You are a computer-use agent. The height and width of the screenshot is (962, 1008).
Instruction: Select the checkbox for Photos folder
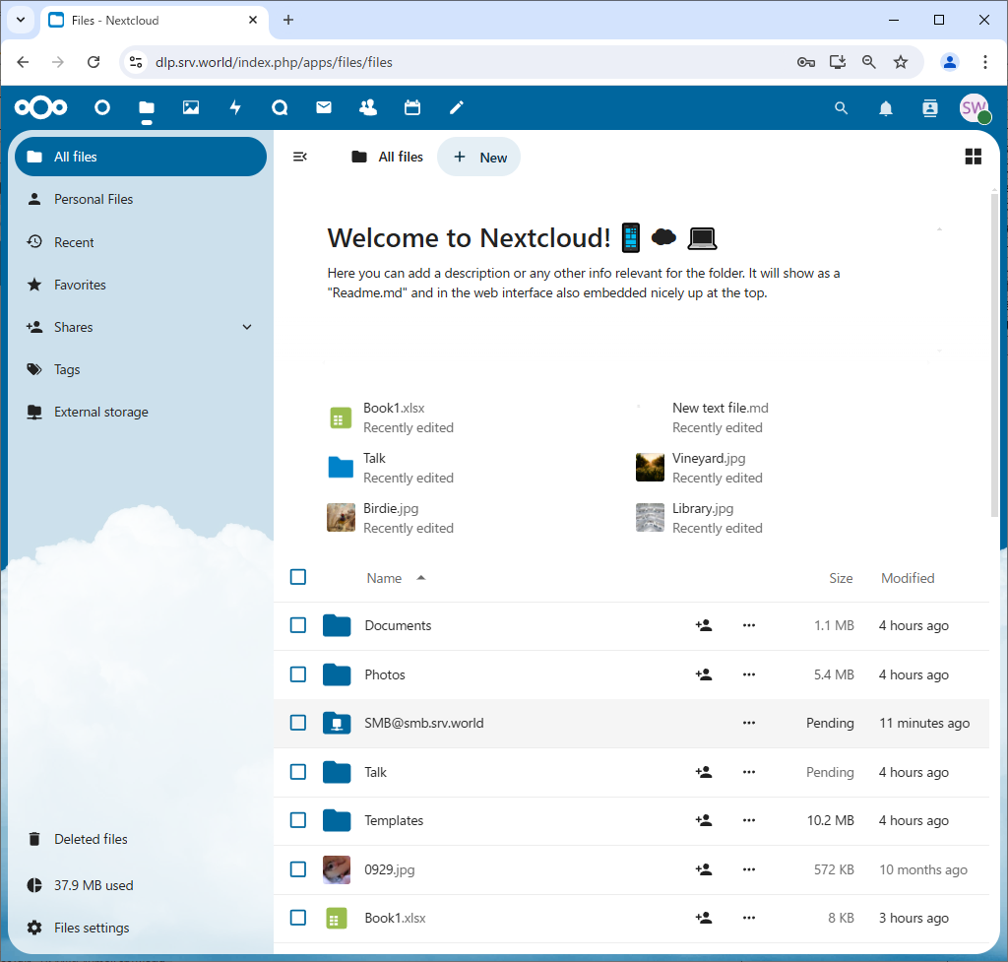point(298,674)
